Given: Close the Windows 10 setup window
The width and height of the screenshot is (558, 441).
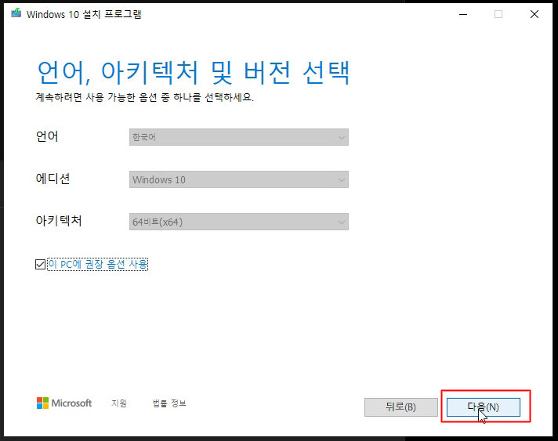Looking at the screenshot, I should 534,14.
